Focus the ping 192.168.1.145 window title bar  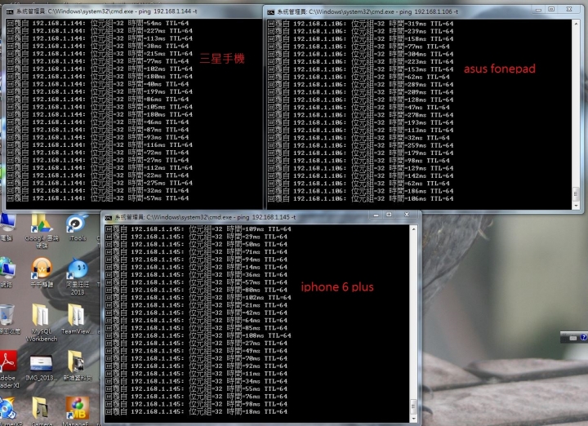(262, 216)
